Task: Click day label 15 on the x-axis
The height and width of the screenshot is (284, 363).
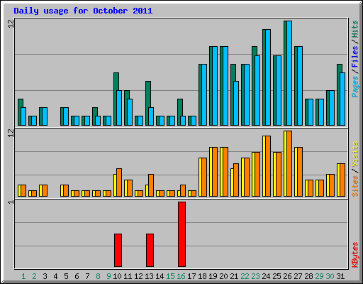Action: 170,276
